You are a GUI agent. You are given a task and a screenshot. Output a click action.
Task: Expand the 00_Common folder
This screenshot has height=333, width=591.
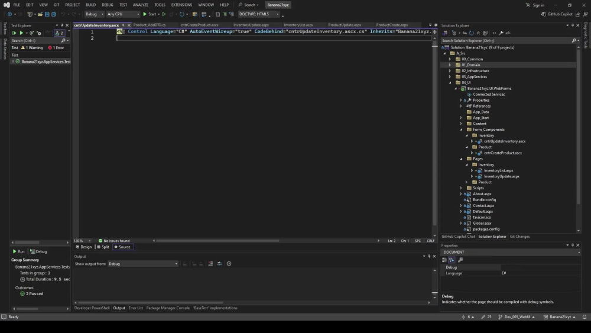click(450, 59)
